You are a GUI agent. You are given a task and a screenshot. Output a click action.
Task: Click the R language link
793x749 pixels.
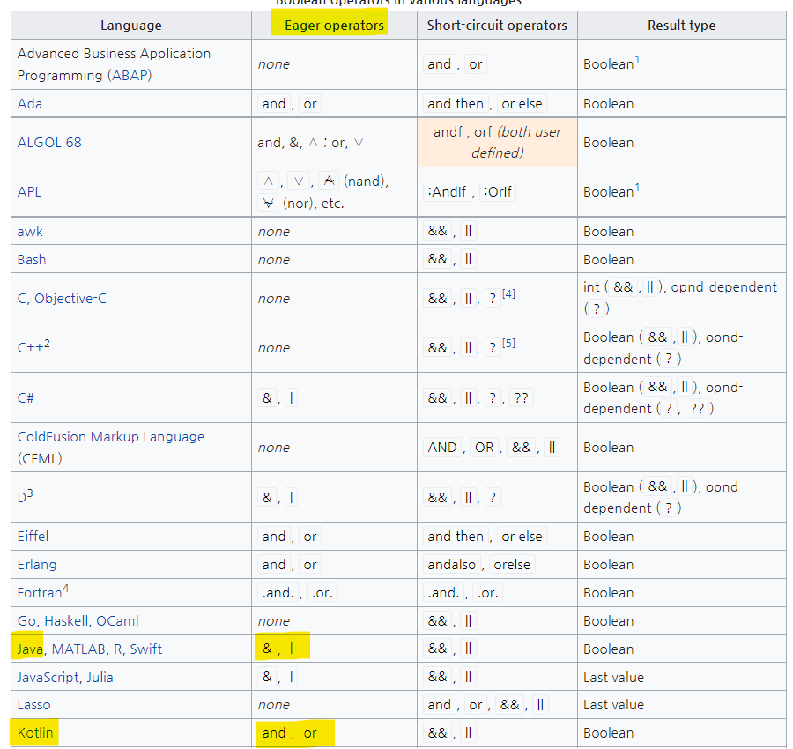(117, 649)
